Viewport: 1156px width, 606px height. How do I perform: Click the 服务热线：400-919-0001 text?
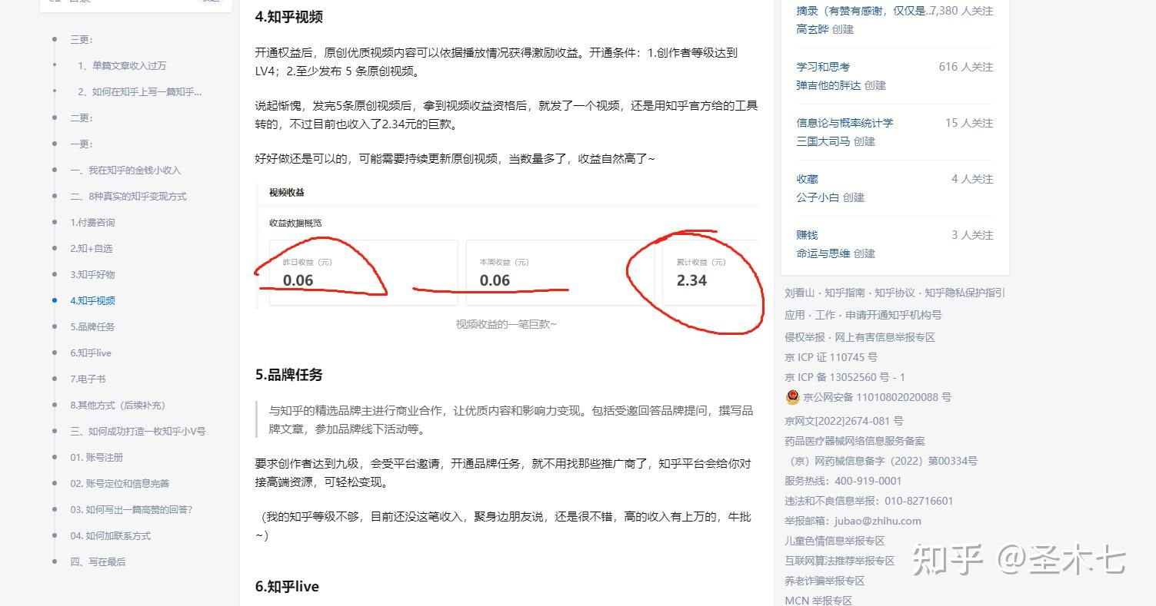click(843, 481)
